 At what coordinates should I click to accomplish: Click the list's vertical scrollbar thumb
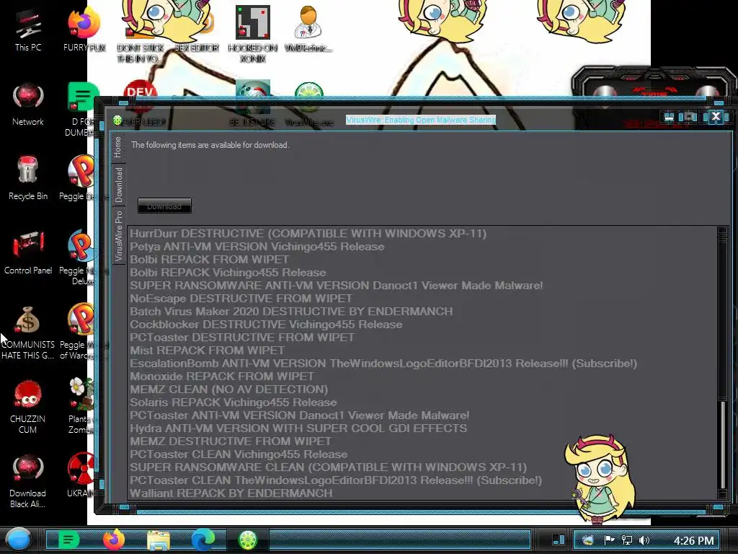pyautogui.click(x=722, y=444)
